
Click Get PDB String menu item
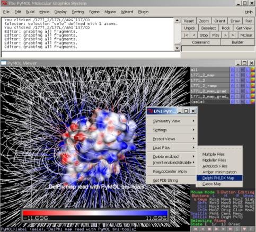(172, 180)
